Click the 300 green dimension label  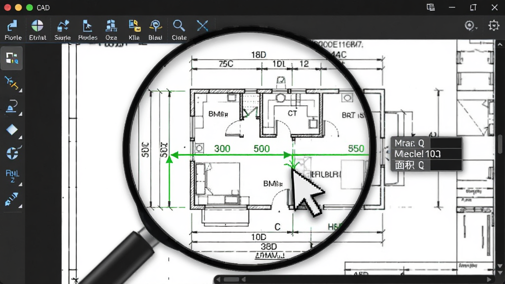point(222,149)
